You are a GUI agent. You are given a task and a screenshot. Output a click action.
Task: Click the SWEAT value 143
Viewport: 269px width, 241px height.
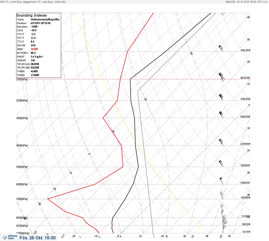tap(33, 61)
